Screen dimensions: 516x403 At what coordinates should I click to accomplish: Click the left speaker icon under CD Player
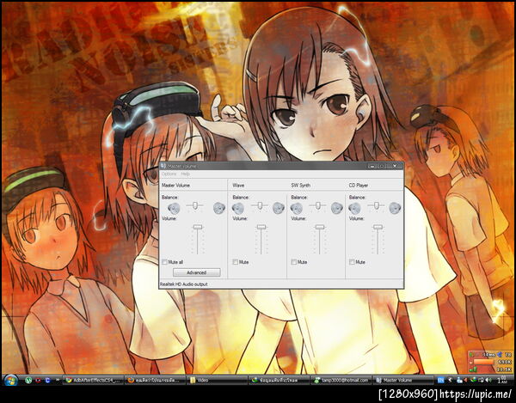tap(354, 208)
